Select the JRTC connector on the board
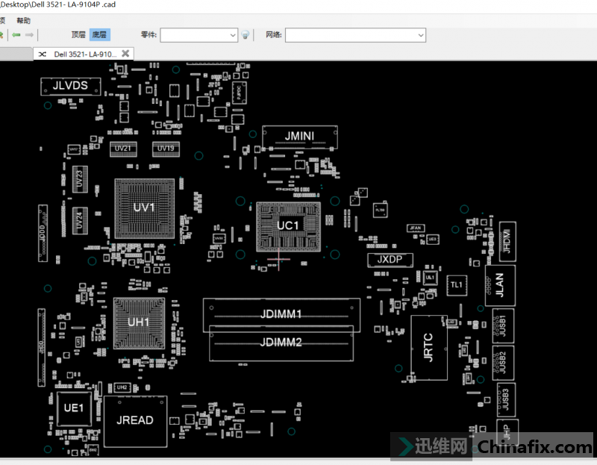597x465 pixels. (x=429, y=347)
